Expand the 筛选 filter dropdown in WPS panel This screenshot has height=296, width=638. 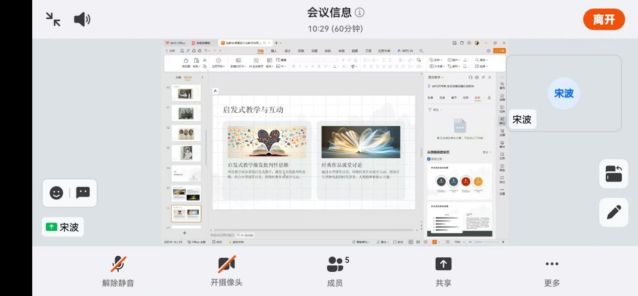pyautogui.click(x=434, y=110)
